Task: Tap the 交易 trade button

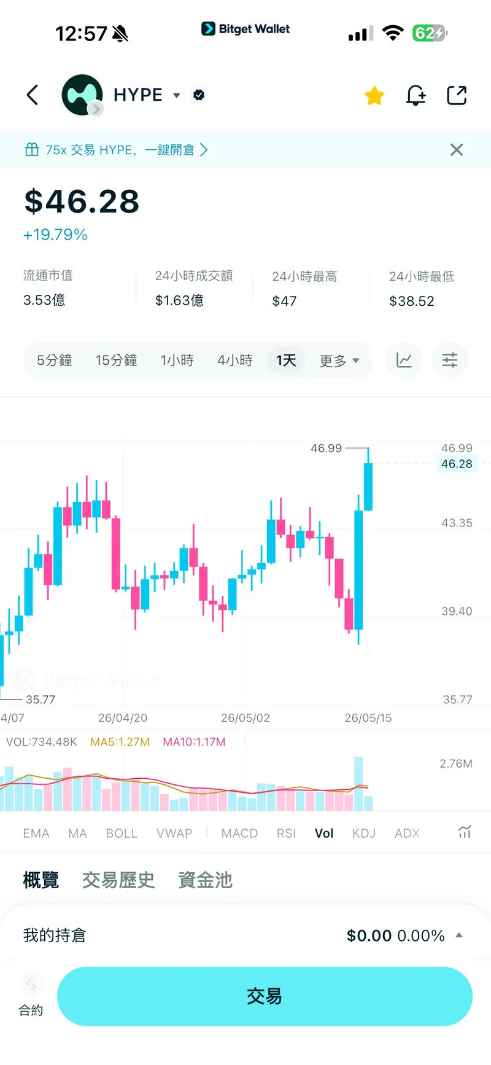Action: (265, 996)
